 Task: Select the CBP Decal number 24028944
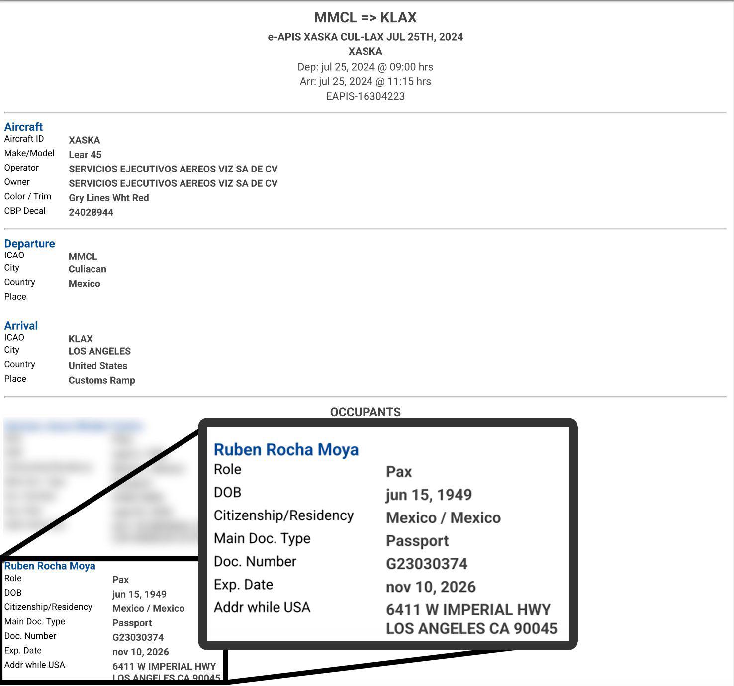click(91, 212)
